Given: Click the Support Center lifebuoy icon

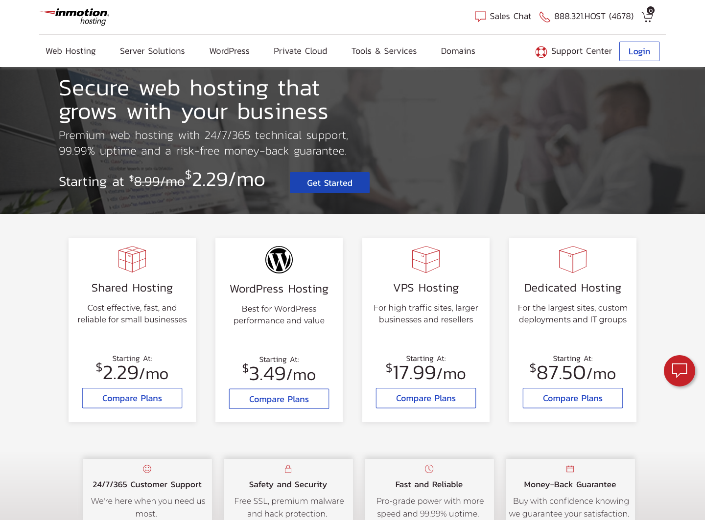Looking at the screenshot, I should (x=541, y=52).
